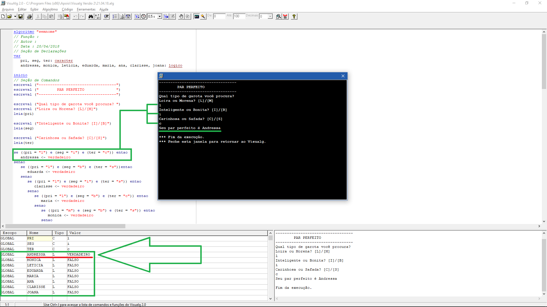Open the Ferramentas menu

coord(86,9)
